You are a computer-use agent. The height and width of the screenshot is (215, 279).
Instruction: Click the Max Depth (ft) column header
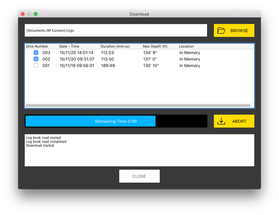click(155, 46)
